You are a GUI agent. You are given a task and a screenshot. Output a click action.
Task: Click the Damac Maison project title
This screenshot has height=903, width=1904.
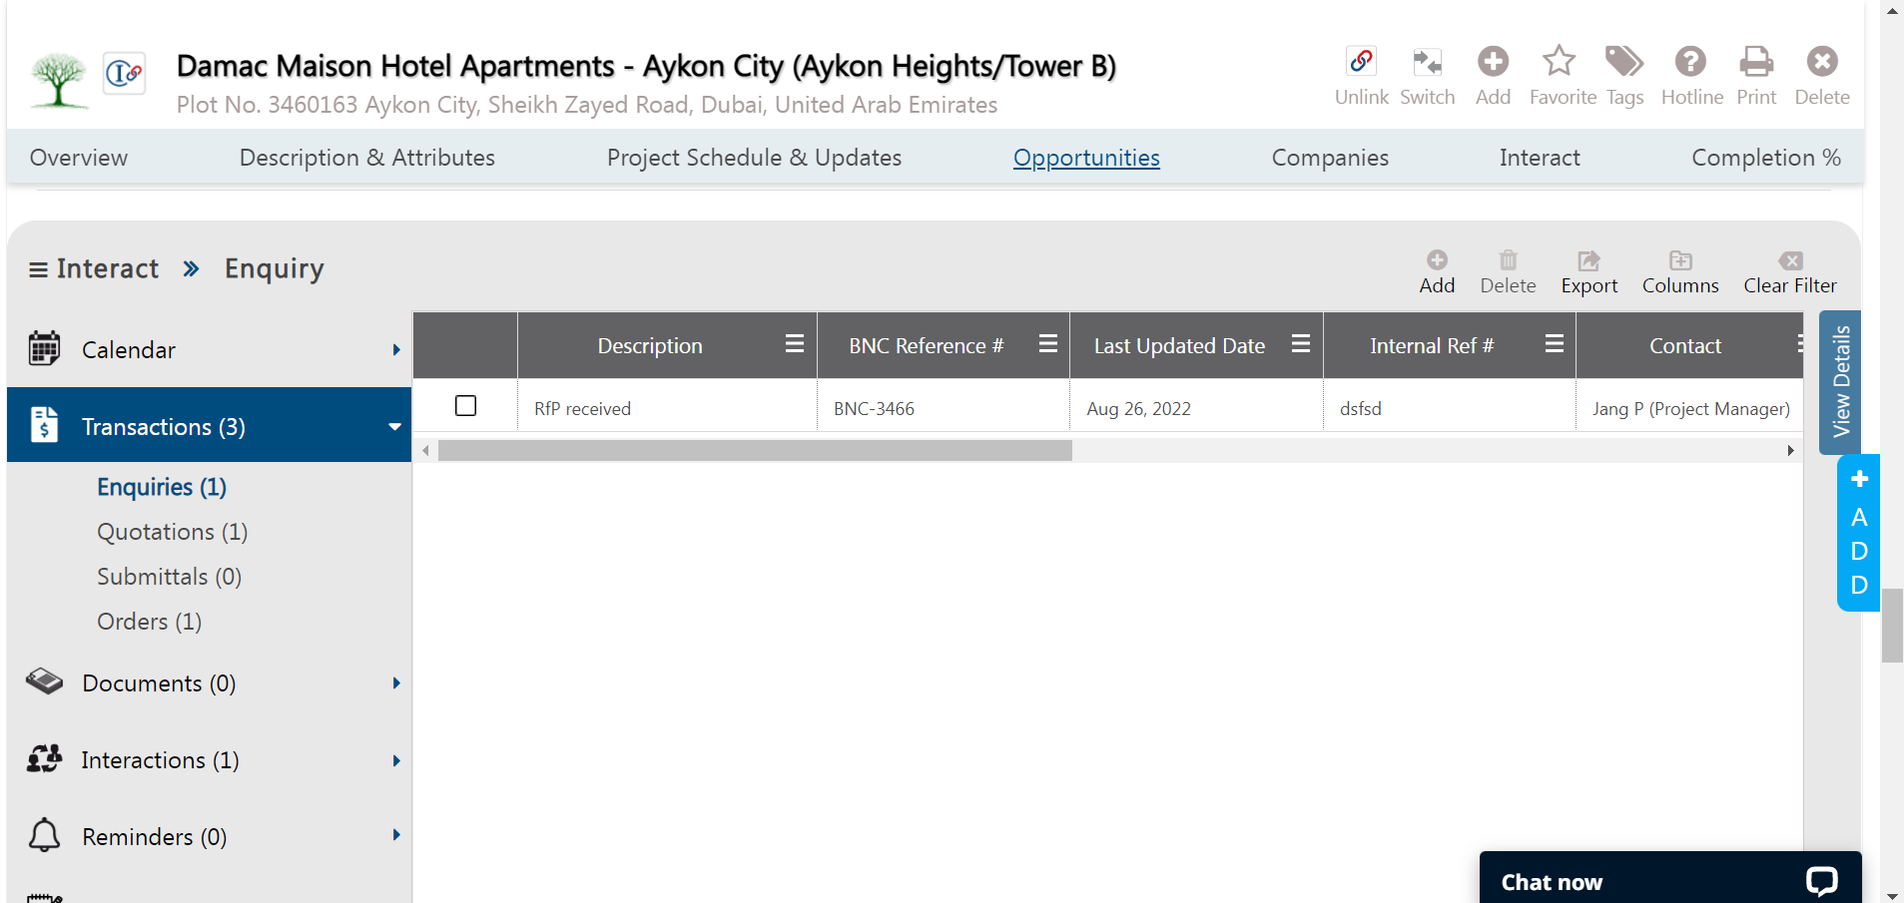coord(646,66)
